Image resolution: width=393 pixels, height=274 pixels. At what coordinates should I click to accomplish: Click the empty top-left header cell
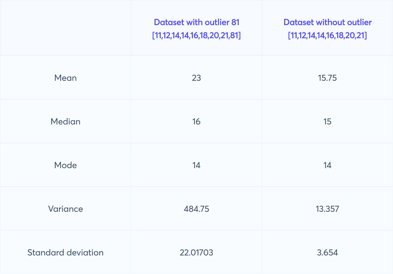(x=65, y=28)
